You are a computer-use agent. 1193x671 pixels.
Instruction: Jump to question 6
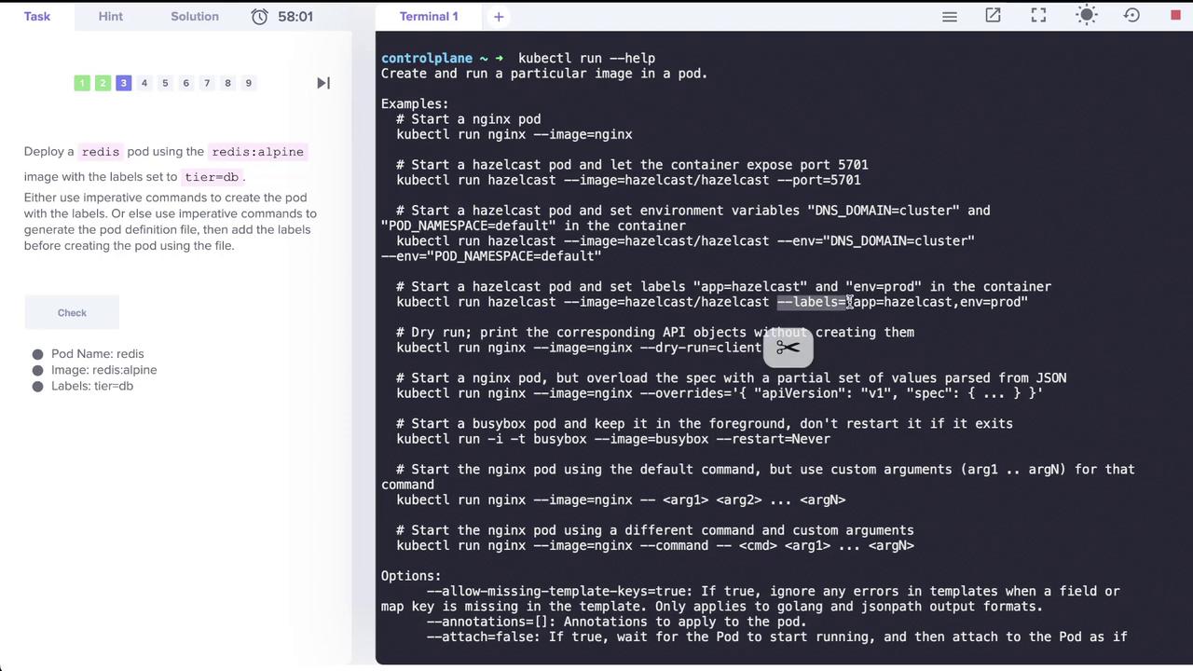185,83
